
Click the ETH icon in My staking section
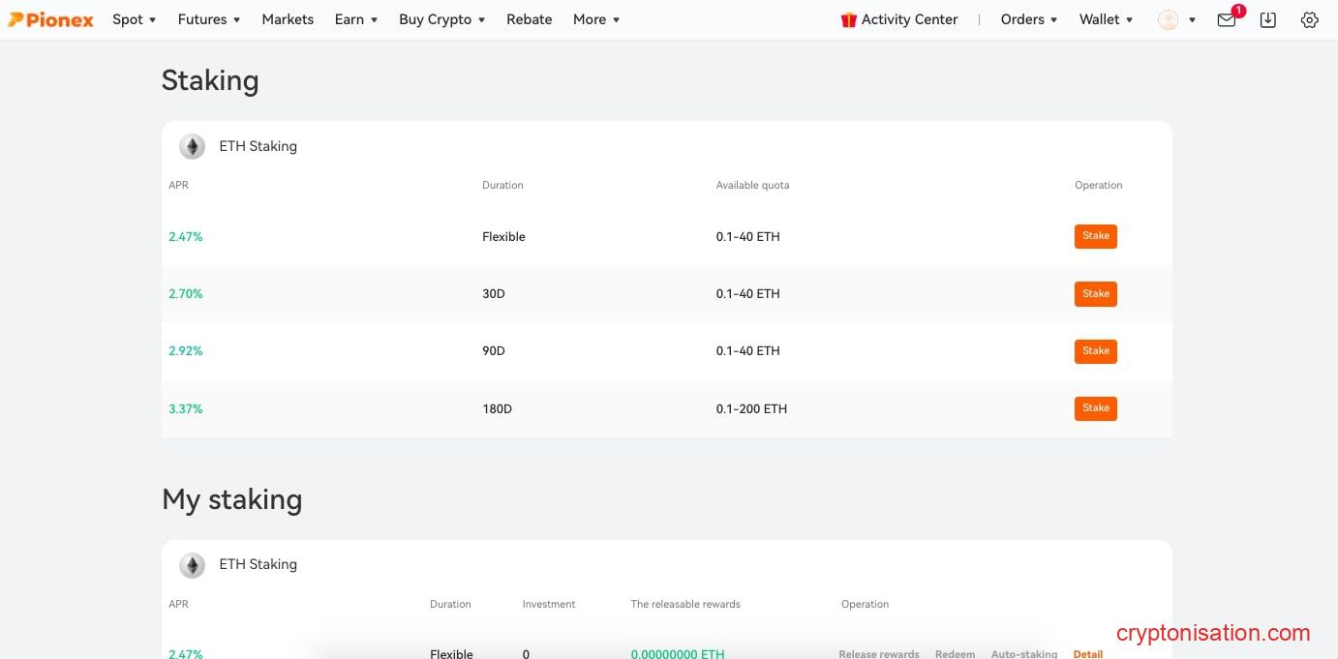tap(192, 564)
